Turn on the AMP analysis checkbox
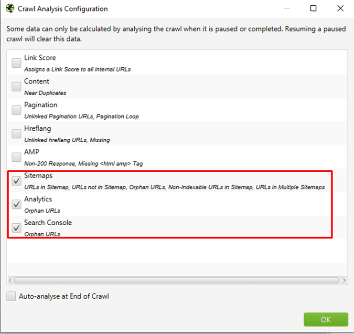Image resolution: width=354 pixels, height=334 pixels. click(x=16, y=157)
